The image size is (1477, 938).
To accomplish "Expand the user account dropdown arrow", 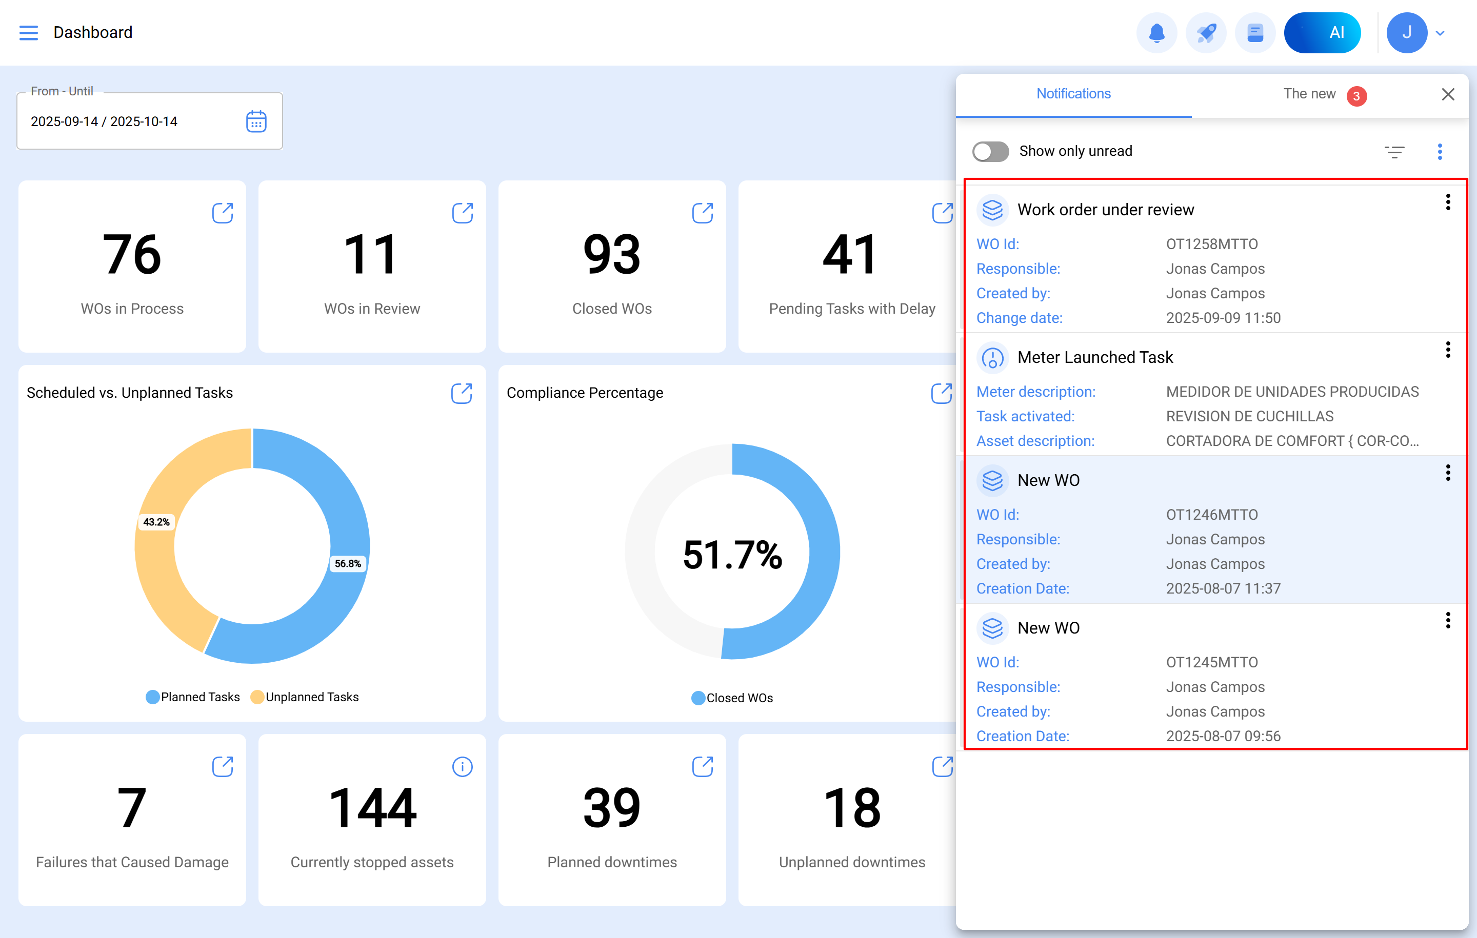I will click(1440, 33).
